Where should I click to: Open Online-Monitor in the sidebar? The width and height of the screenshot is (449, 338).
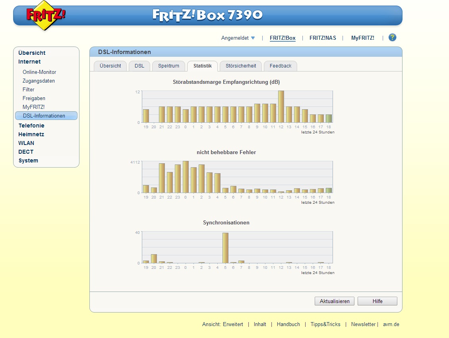coord(39,72)
